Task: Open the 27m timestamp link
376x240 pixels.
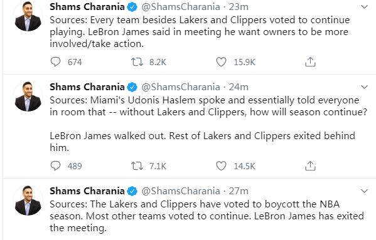Action: click(239, 190)
